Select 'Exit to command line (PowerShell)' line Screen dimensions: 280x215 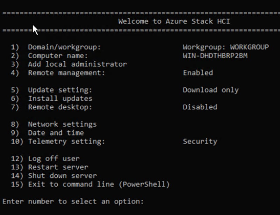point(90,184)
